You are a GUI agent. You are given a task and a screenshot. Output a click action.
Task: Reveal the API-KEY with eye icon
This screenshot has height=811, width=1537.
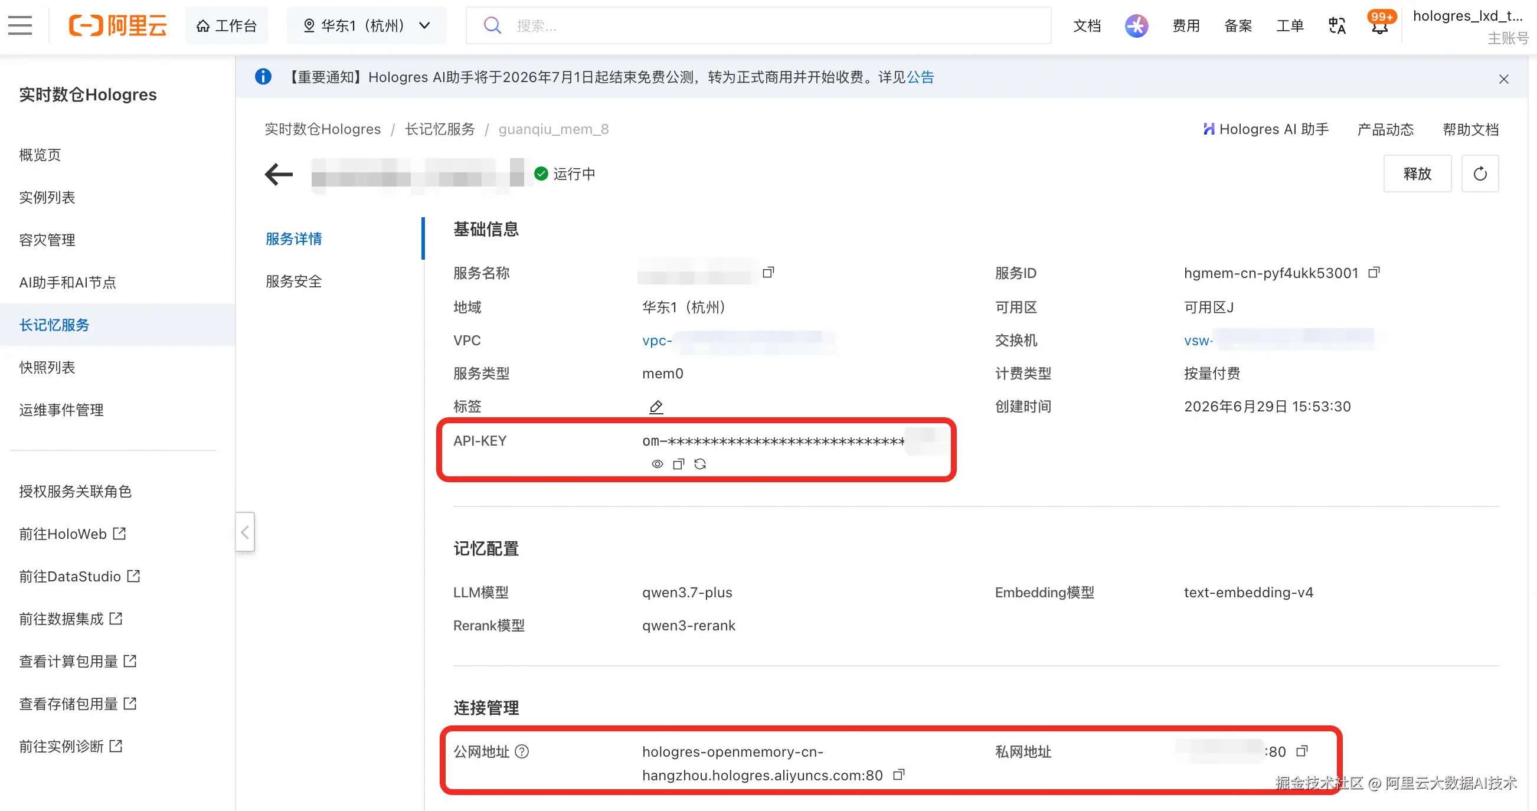pos(657,464)
